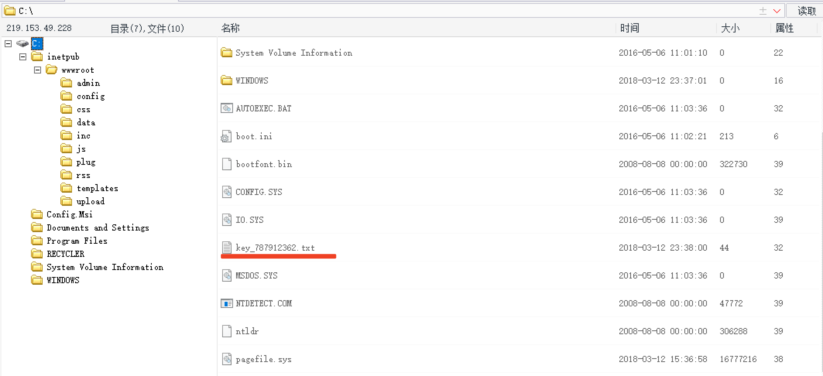Click the plus-minus icon in path bar
823x376 pixels.
pyautogui.click(x=763, y=11)
